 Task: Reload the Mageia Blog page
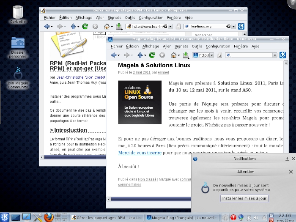[153, 55]
